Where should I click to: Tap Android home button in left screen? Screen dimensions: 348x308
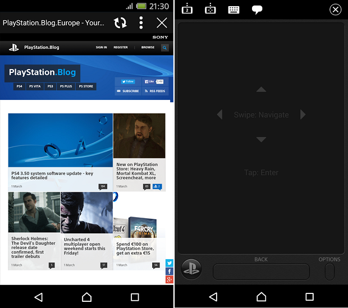point(86,297)
